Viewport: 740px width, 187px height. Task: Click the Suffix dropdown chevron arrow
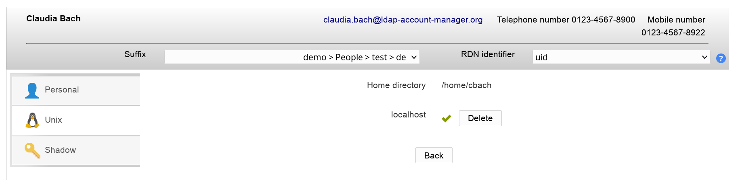click(x=414, y=57)
